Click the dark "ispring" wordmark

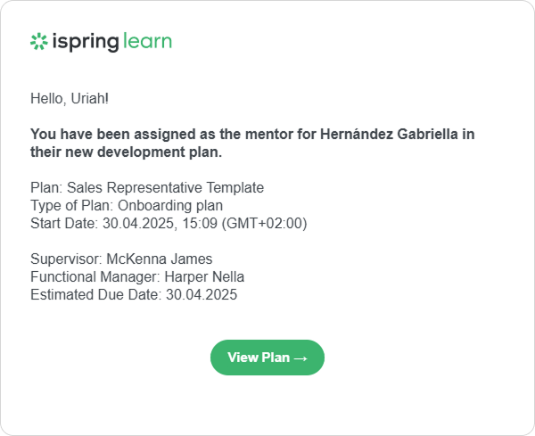(x=86, y=42)
